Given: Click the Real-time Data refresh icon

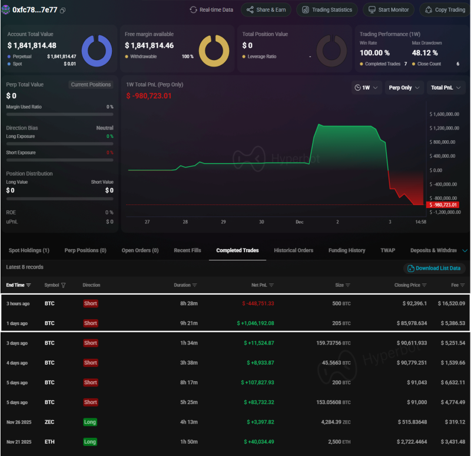Looking at the screenshot, I should pyautogui.click(x=194, y=9).
